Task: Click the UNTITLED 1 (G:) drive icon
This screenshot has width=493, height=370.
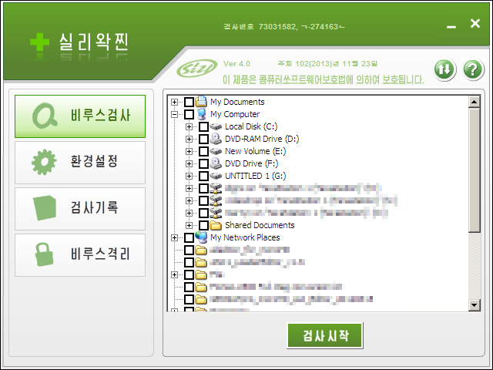Action: coord(216,176)
